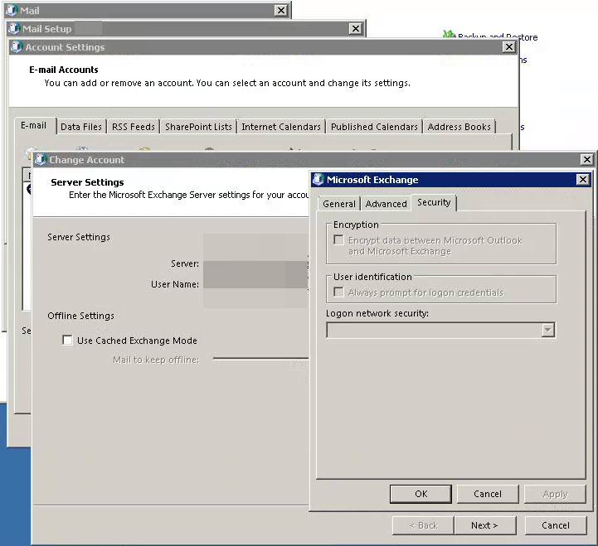The width and height of the screenshot is (598, 546).
Task: Click the Server name input field
Action: pyautogui.click(x=255, y=263)
